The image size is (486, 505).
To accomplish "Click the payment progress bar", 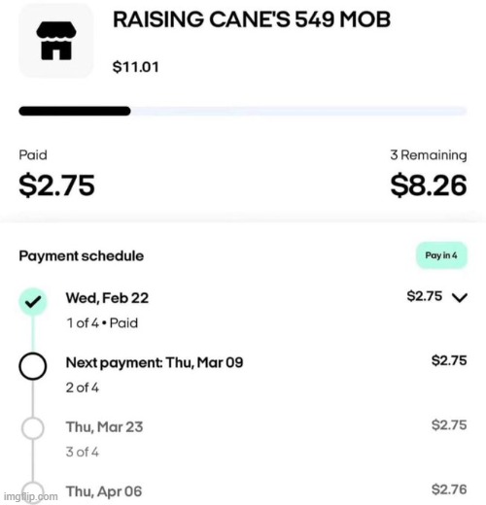I will [243, 111].
